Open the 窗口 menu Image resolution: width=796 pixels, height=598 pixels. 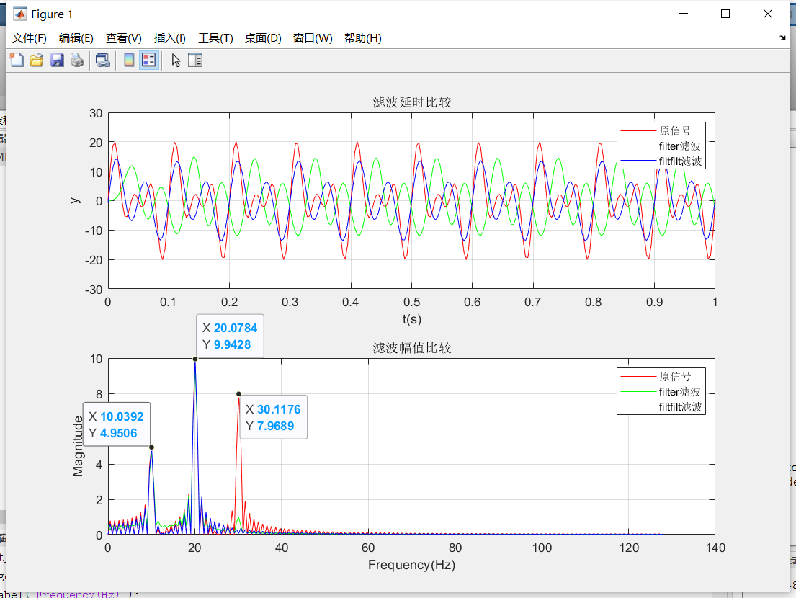tap(312, 38)
